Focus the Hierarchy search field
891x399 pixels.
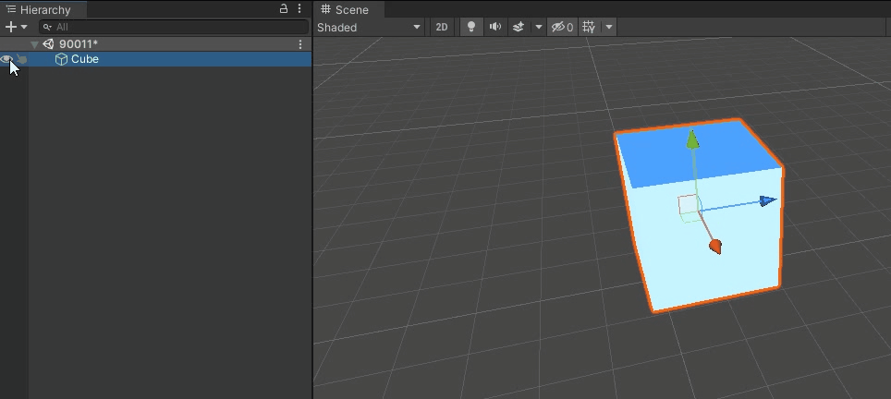tap(174, 27)
